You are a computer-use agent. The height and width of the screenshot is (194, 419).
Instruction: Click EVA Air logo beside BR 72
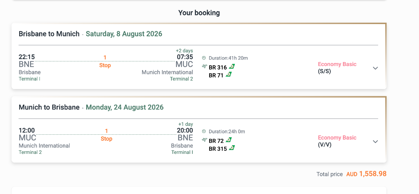click(x=229, y=140)
